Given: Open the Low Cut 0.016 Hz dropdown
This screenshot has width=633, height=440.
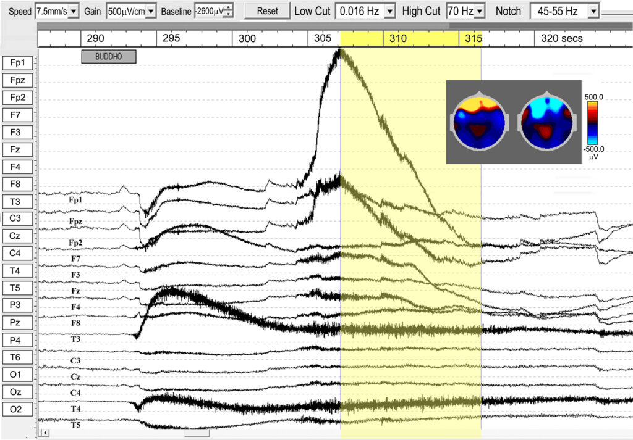Looking at the screenshot, I should coord(389,11).
